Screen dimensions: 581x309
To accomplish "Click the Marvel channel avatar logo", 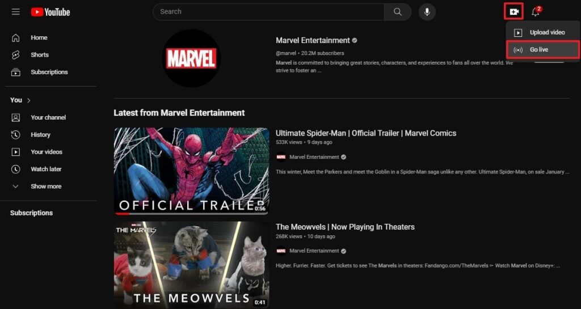I will tap(191, 58).
